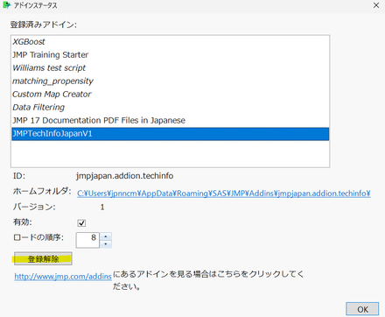Image resolution: width=385 pixels, height=317 pixels.
Task: Open the http://www.jmp.com/addins link
Action: pyautogui.click(x=63, y=277)
